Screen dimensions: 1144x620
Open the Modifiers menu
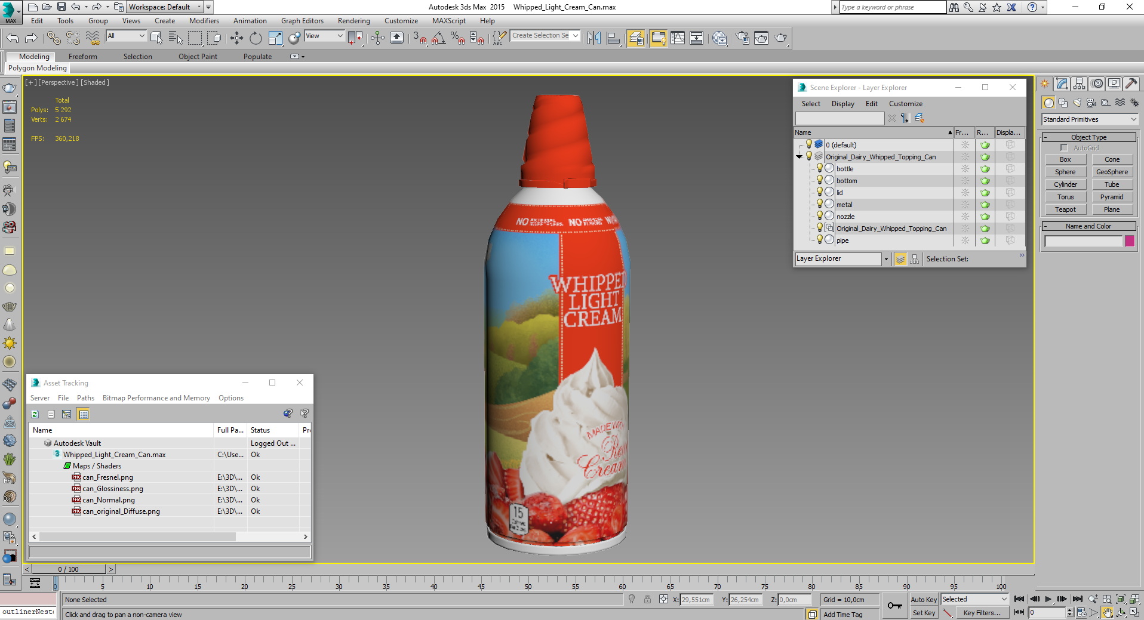click(204, 21)
